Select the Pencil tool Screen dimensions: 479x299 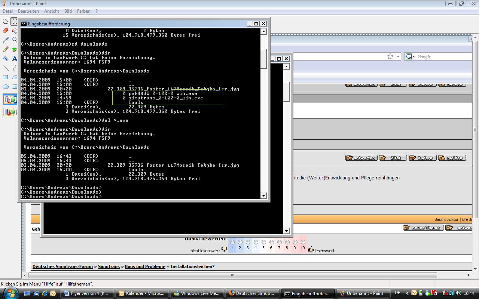click(x=6, y=49)
